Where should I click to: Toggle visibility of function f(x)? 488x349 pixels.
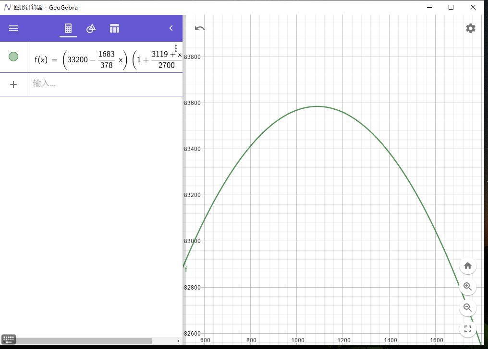pos(13,57)
